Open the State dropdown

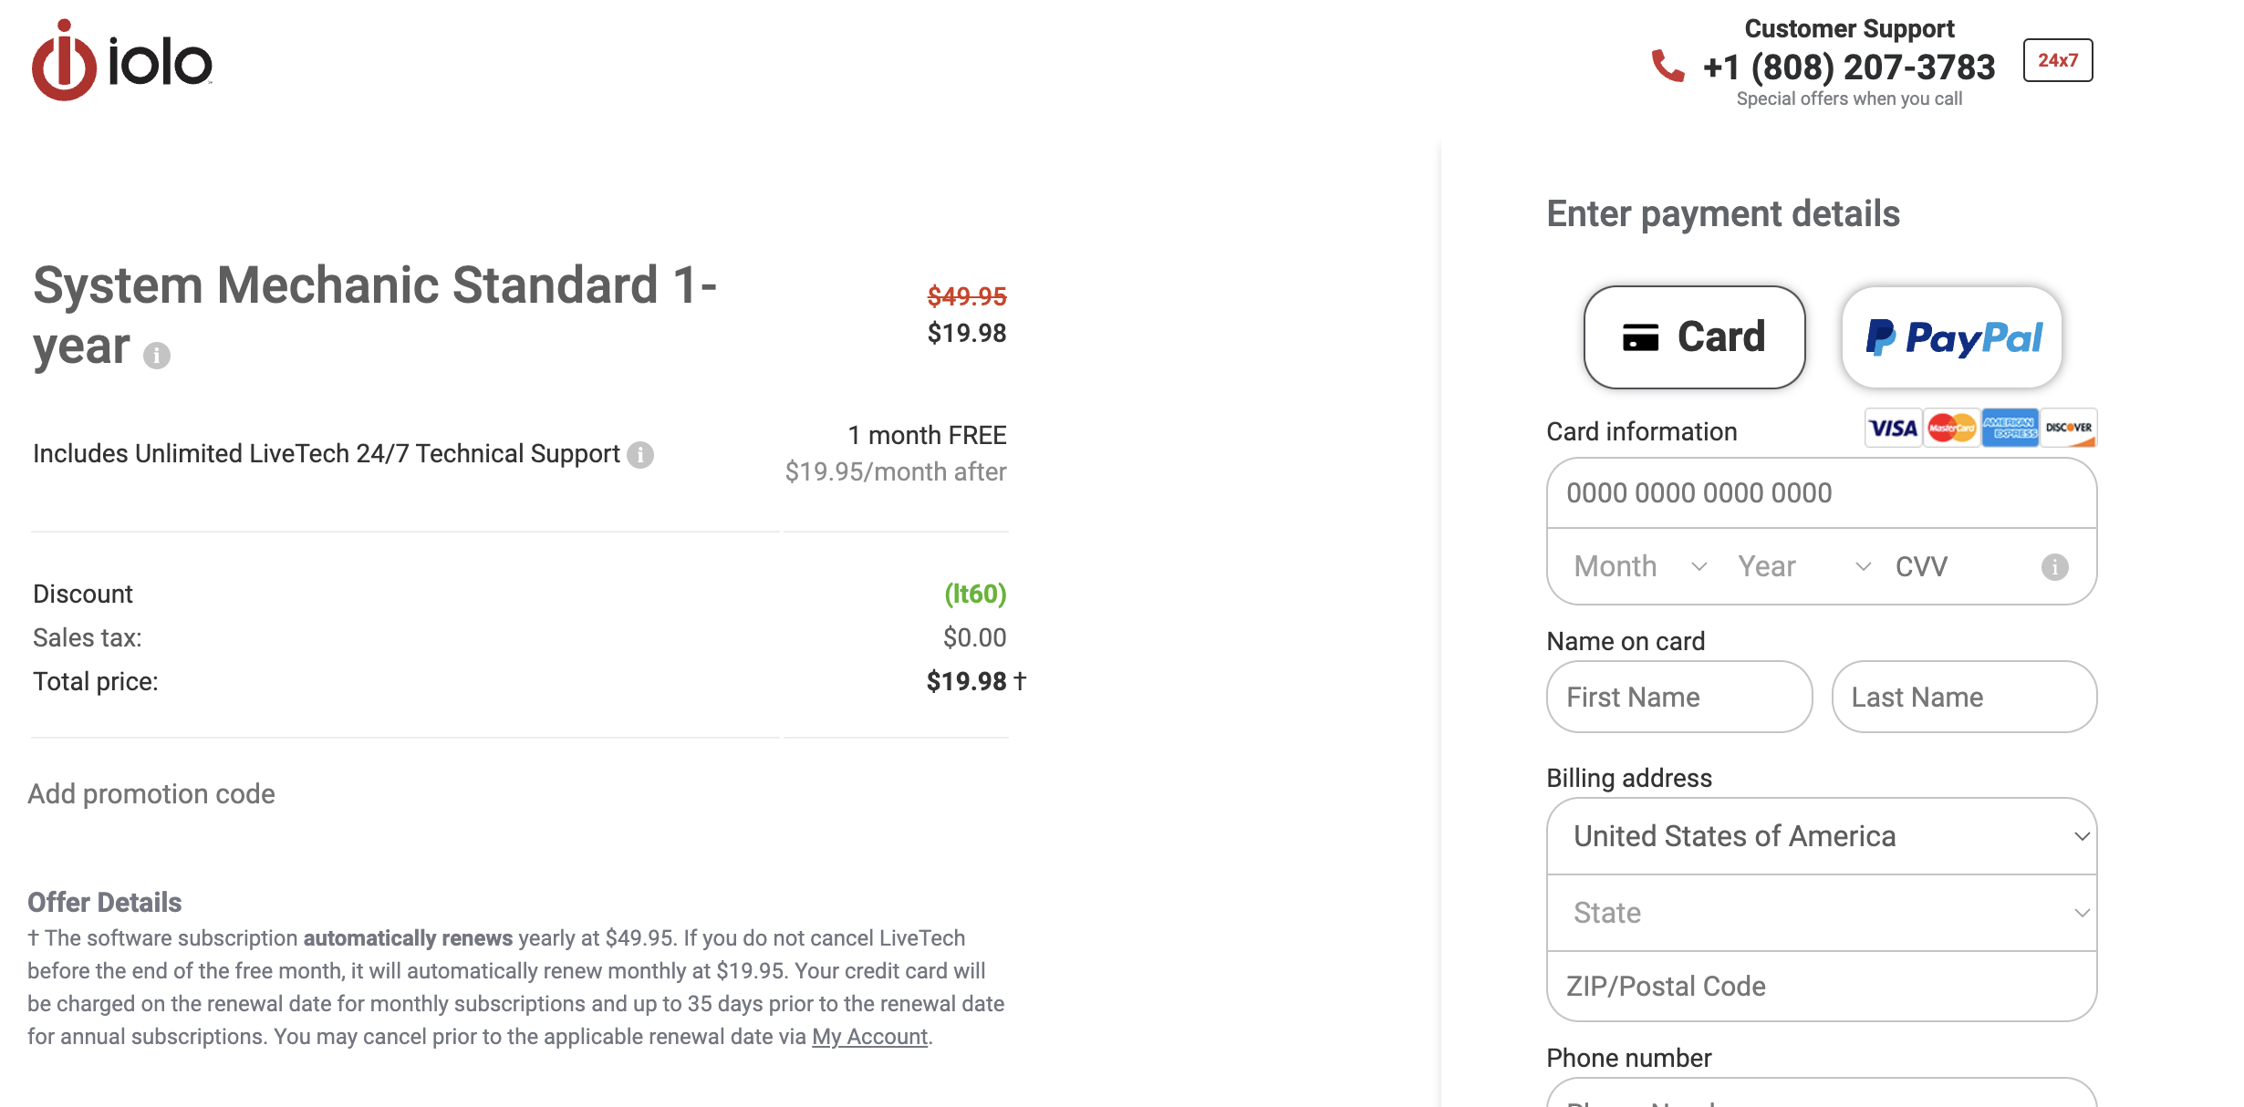click(1822, 913)
